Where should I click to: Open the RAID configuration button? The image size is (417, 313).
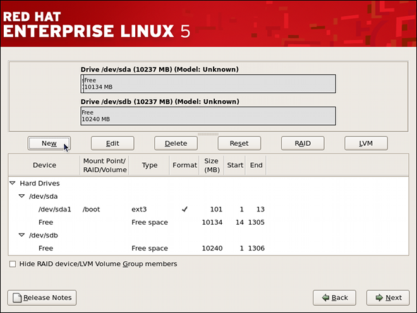tap(303, 143)
